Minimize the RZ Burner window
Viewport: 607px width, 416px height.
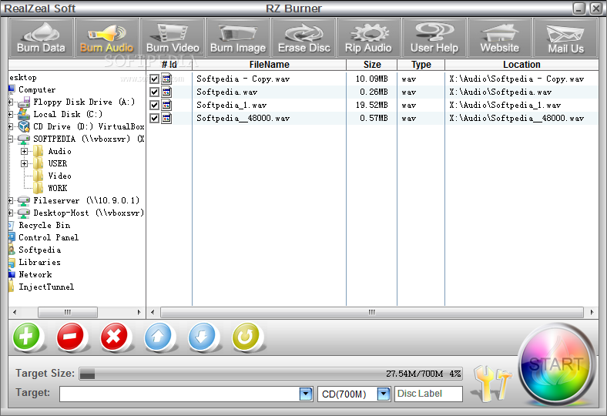(578, 8)
